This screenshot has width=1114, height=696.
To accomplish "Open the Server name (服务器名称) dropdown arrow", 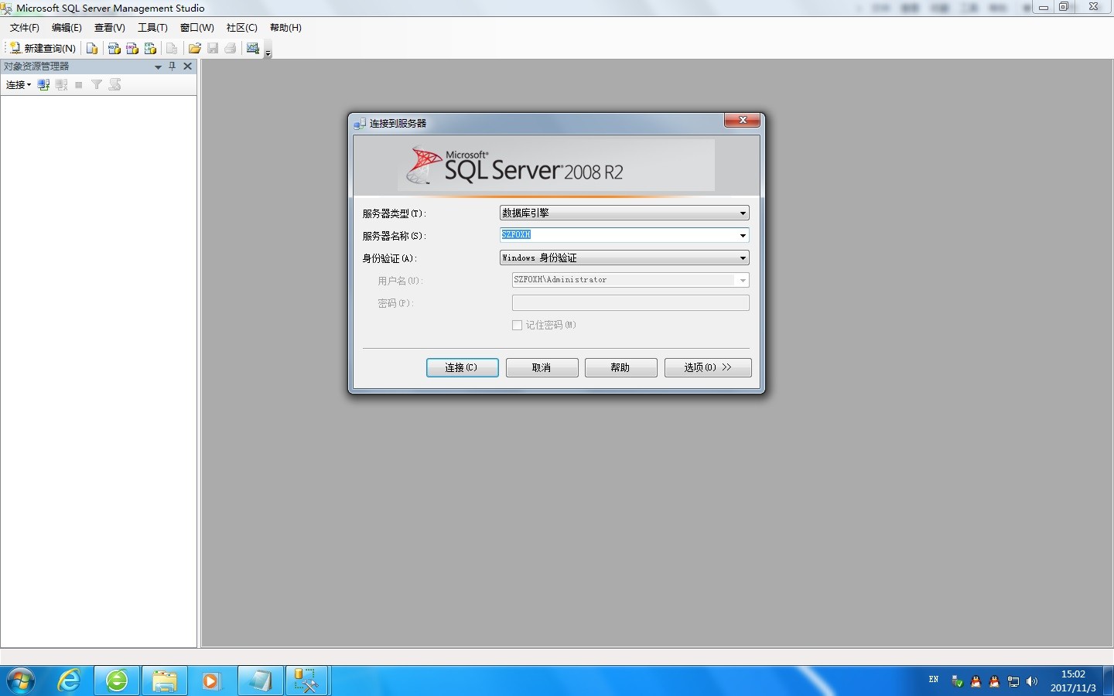I will click(x=743, y=235).
